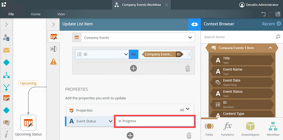Click the redo arrow icon

point(270,14)
